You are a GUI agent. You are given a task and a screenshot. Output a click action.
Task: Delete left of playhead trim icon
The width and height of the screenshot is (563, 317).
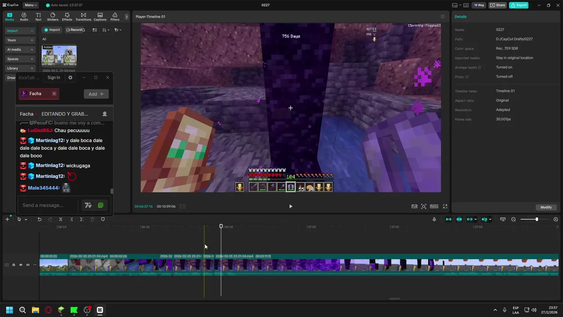click(71, 219)
